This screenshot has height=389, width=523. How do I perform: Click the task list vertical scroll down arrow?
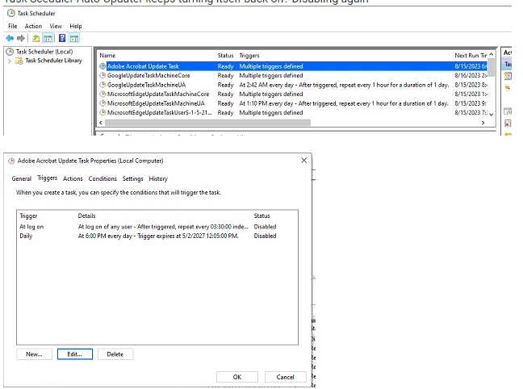[492, 115]
